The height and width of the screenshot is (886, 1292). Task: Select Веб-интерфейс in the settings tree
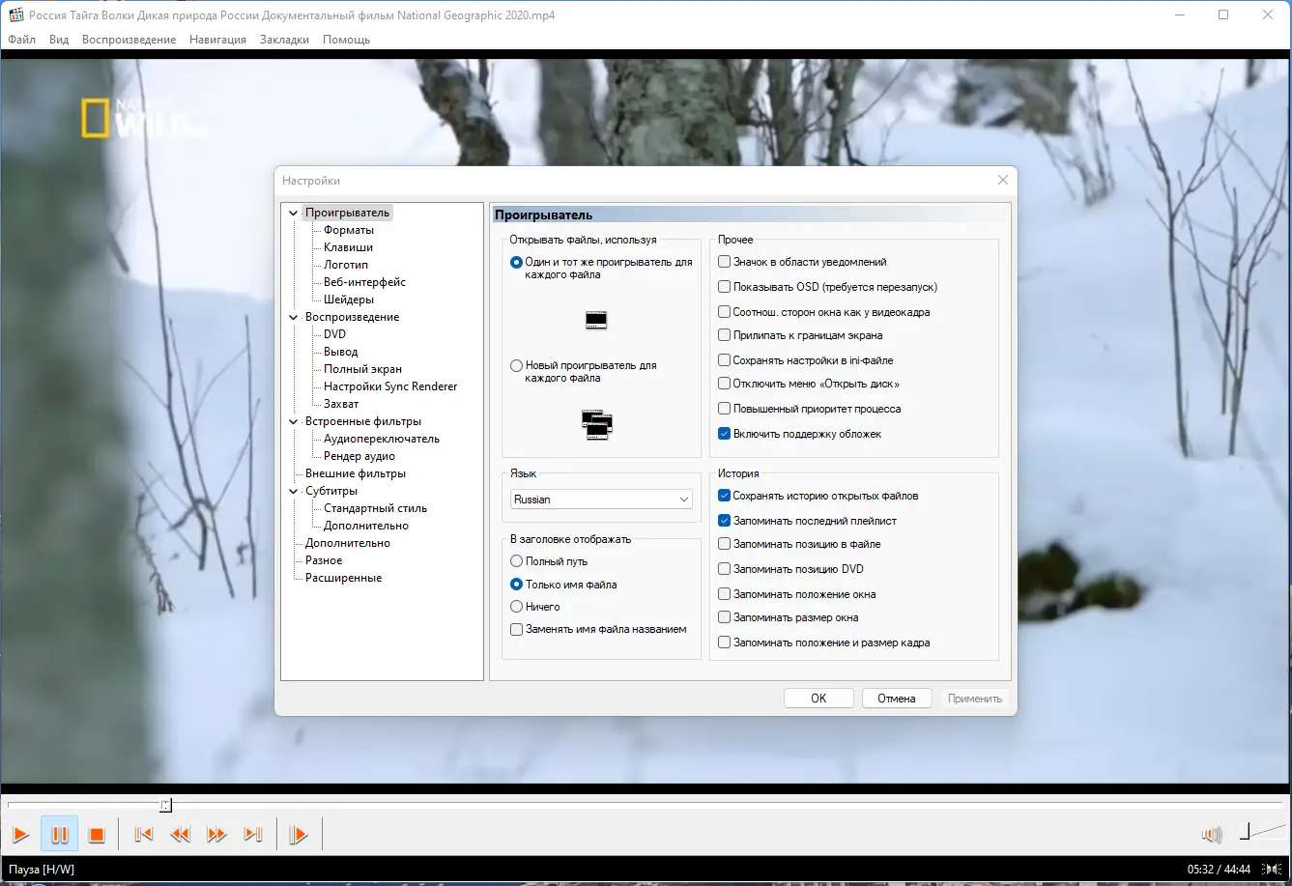[x=364, y=282]
